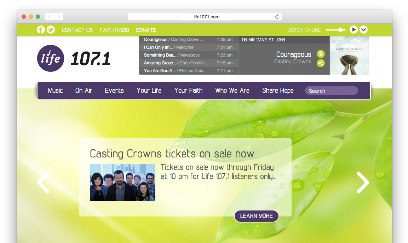The width and height of the screenshot is (408, 243).
Task: Click the Casting Crowns tickets headline
Action: coord(172,154)
